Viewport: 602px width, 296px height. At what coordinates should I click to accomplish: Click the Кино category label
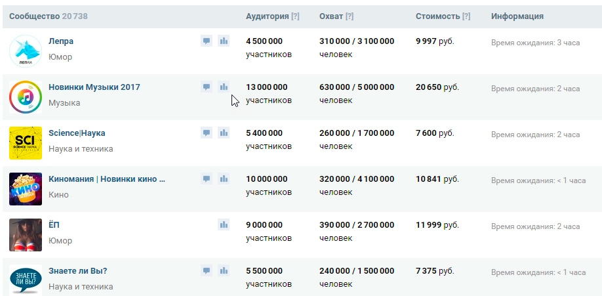coord(59,194)
